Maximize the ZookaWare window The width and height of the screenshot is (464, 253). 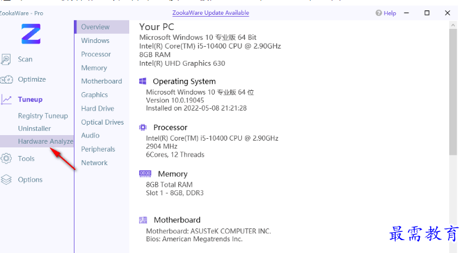click(x=426, y=13)
